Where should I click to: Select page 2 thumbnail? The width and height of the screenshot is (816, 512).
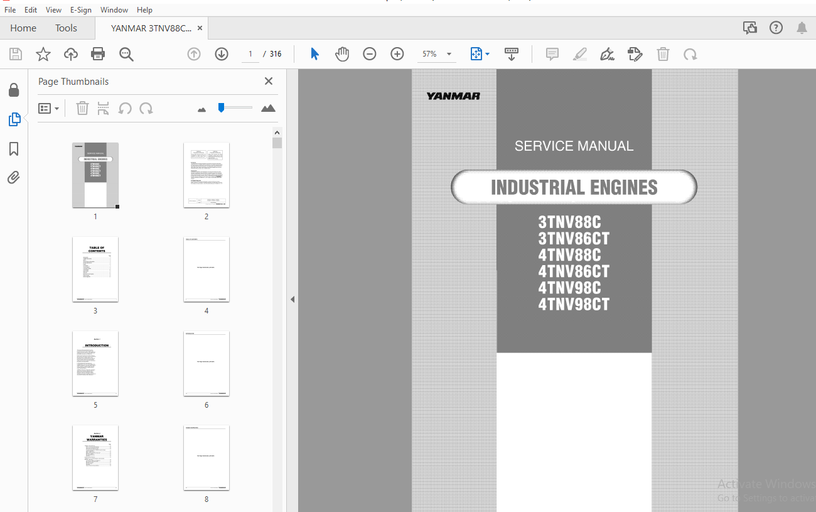point(207,175)
